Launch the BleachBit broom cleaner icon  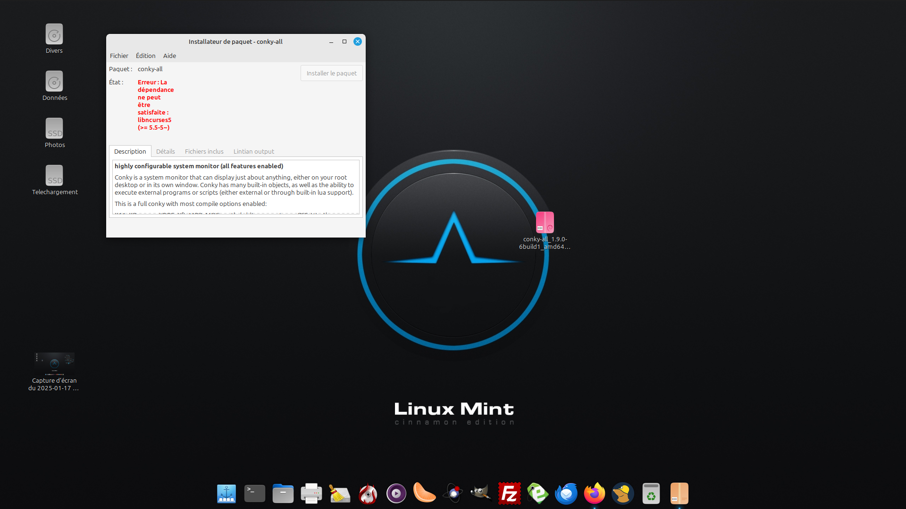(340, 493)
